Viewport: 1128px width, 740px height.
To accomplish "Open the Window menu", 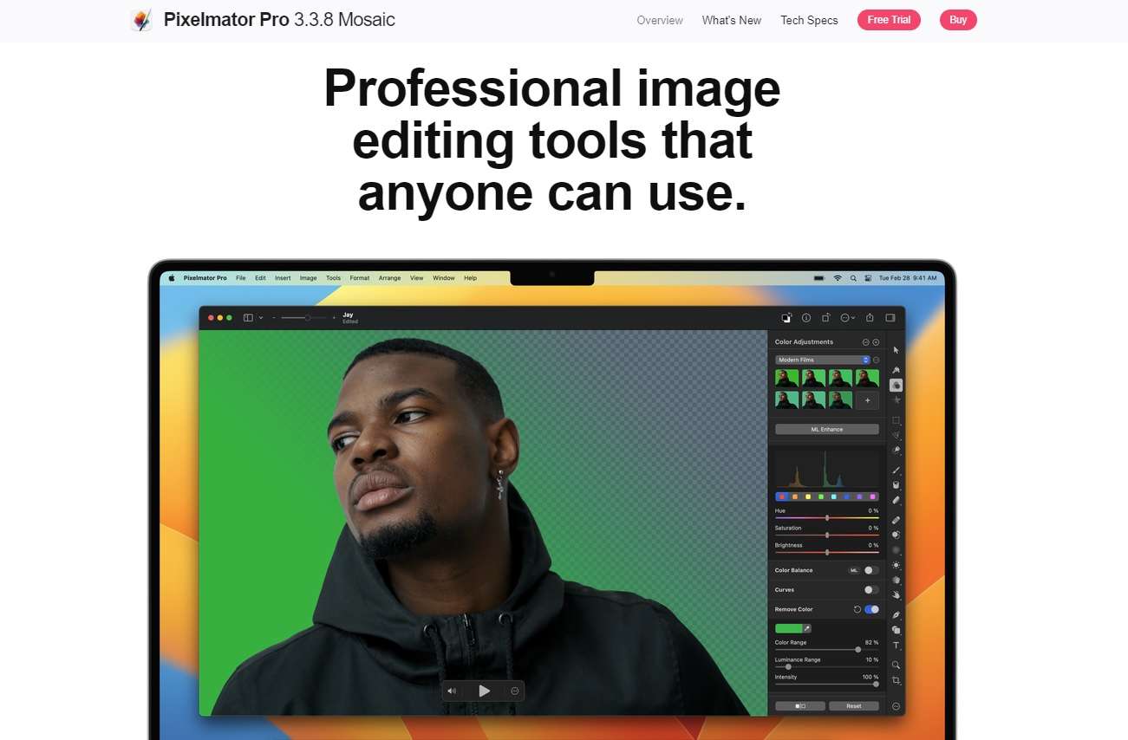I will click(x=444, y=278).
